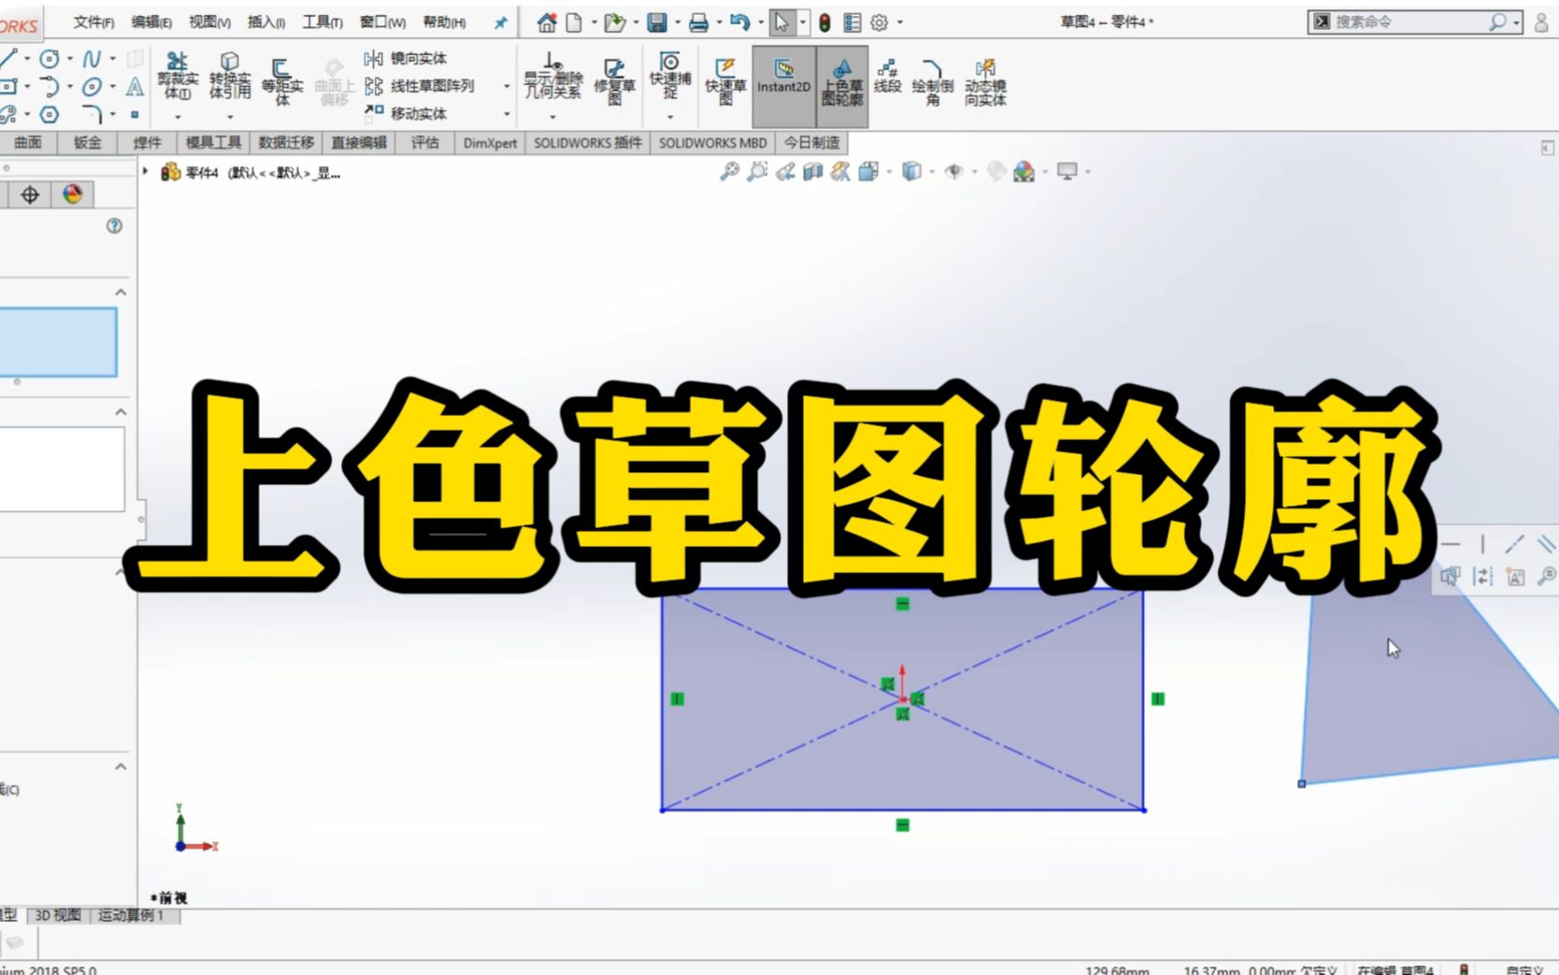Select the Ellipse sketch tool

(x=92, y=87)
